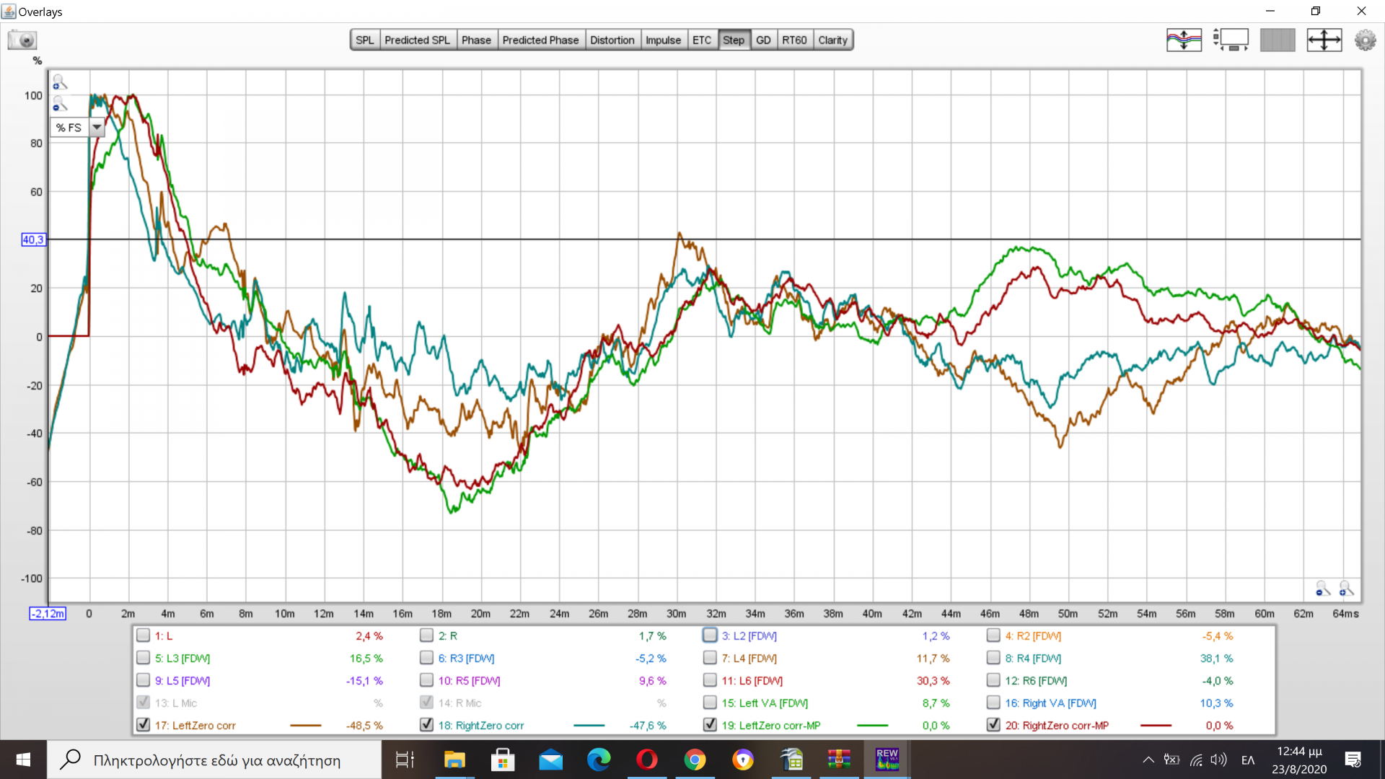Open the Wi-Fi network tray icon
The image size is (1385, 779).
tap(1196, 760)
